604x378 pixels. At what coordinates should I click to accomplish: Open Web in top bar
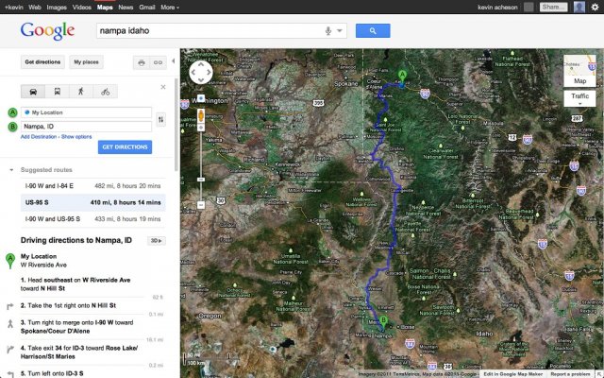pyautogui.click(x=35, y=7)
